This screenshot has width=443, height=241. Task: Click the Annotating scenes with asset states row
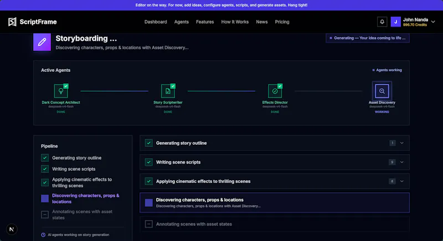pos(275,224)
